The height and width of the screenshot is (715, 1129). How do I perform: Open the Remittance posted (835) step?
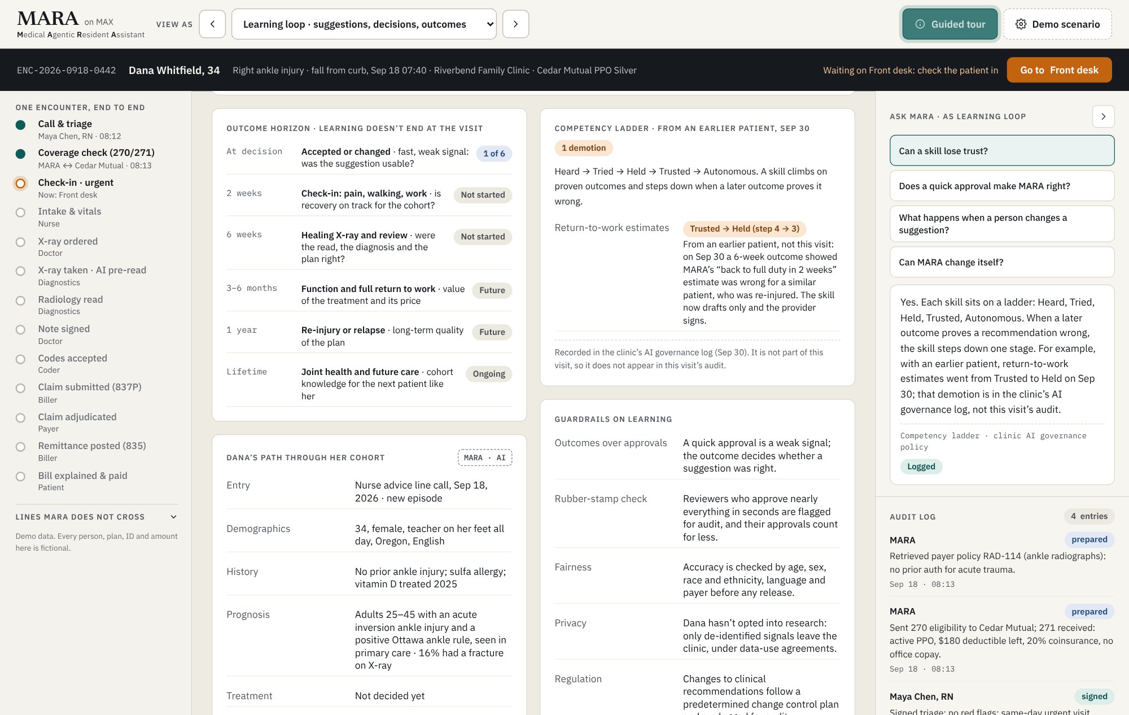point(97,451)
